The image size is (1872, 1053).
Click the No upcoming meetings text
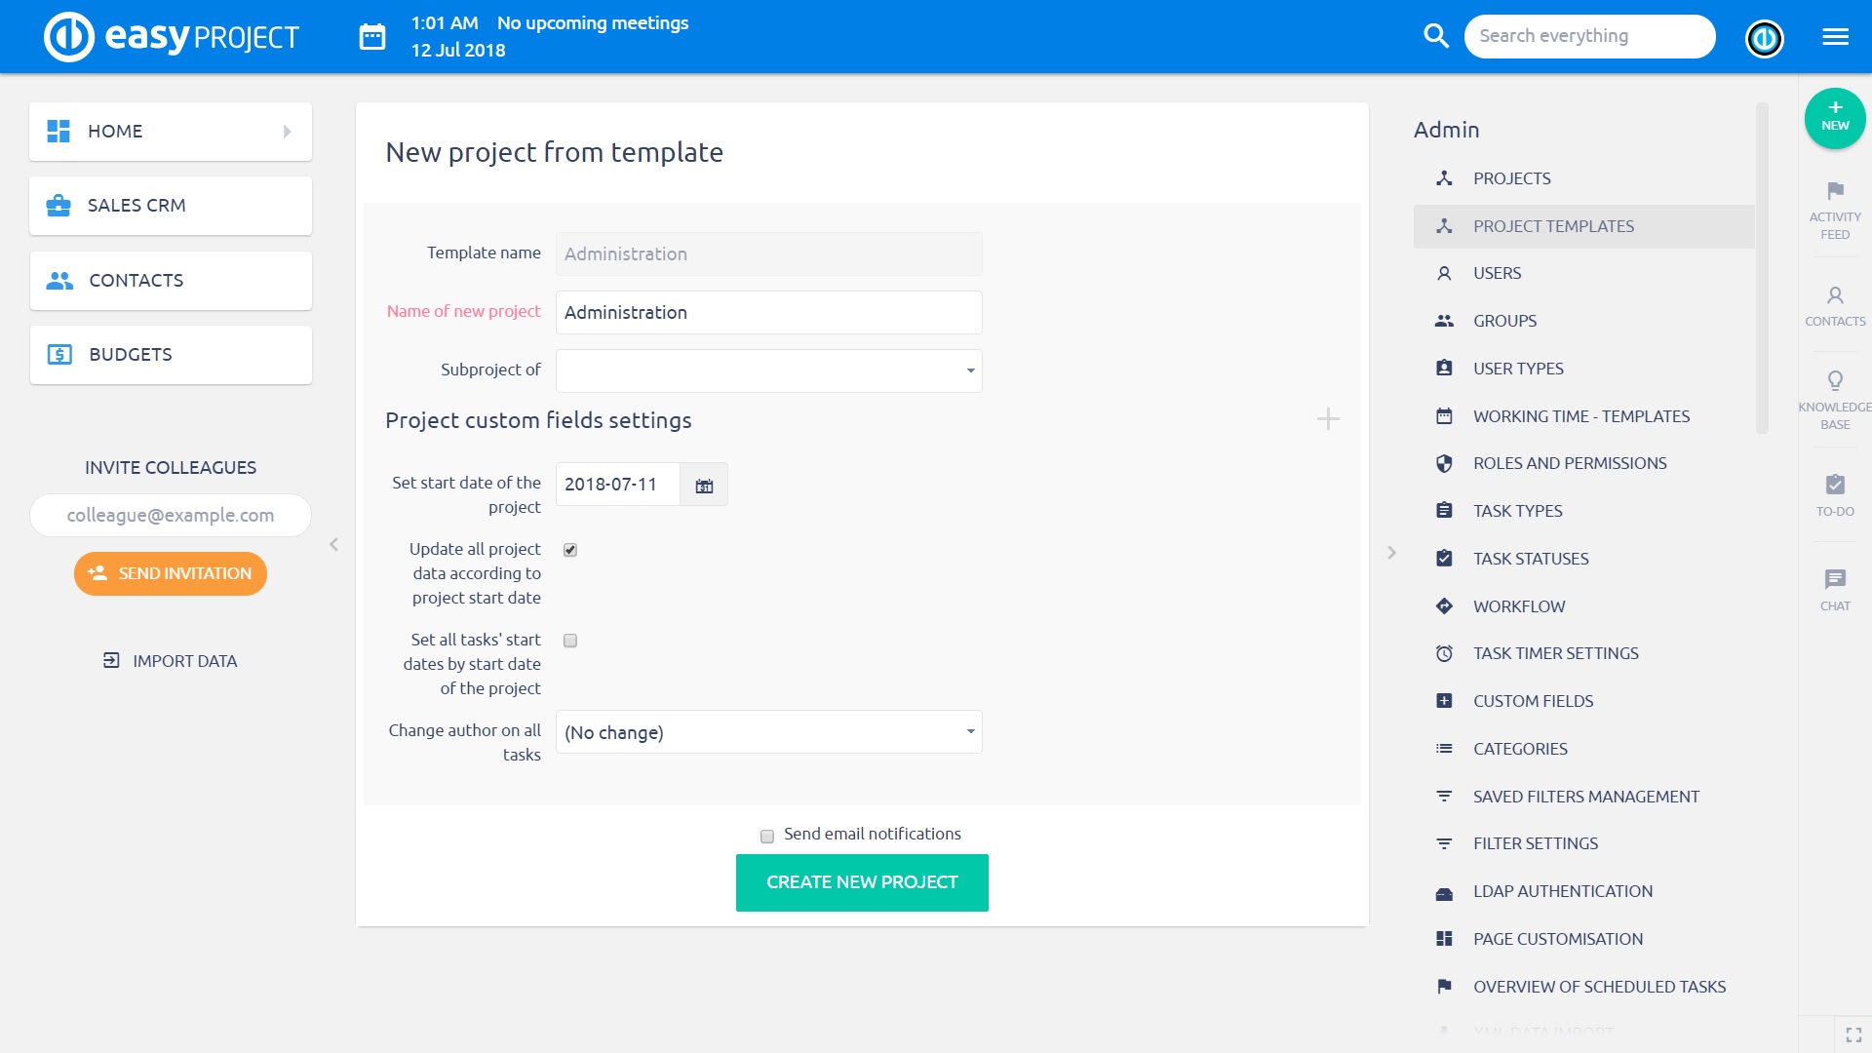click(593, 22)
